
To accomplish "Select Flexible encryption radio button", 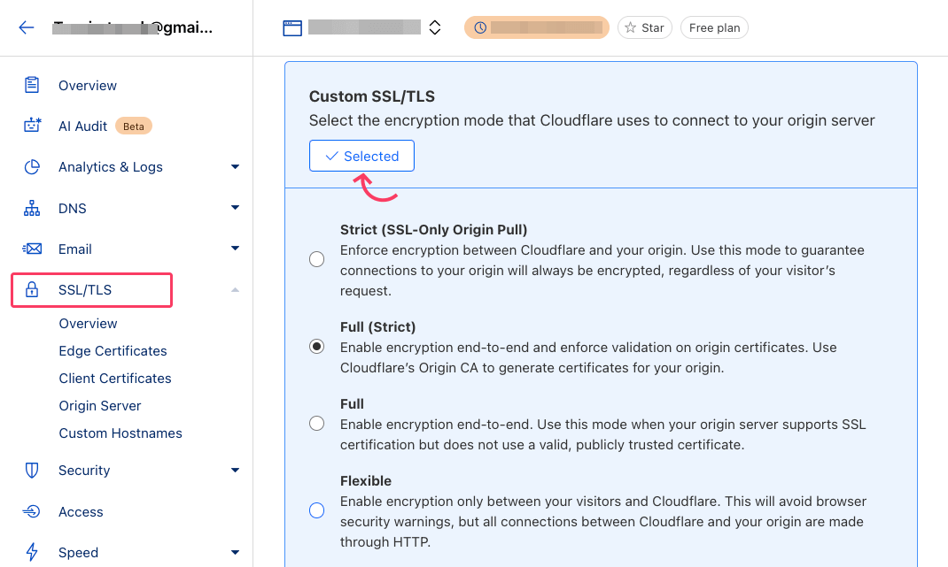I will click(317, 510).
